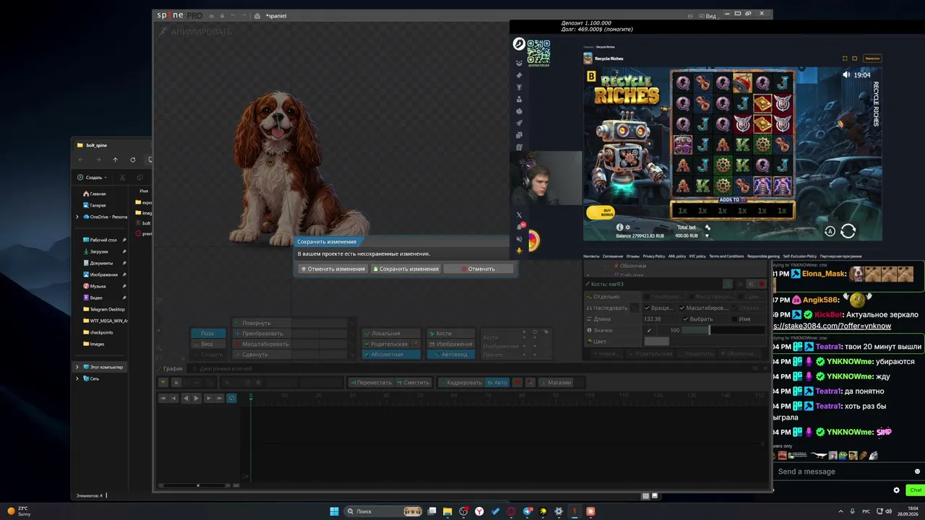Click the timeline play forward button
This screenshot has width=925, height=520.
click(196, 398)
